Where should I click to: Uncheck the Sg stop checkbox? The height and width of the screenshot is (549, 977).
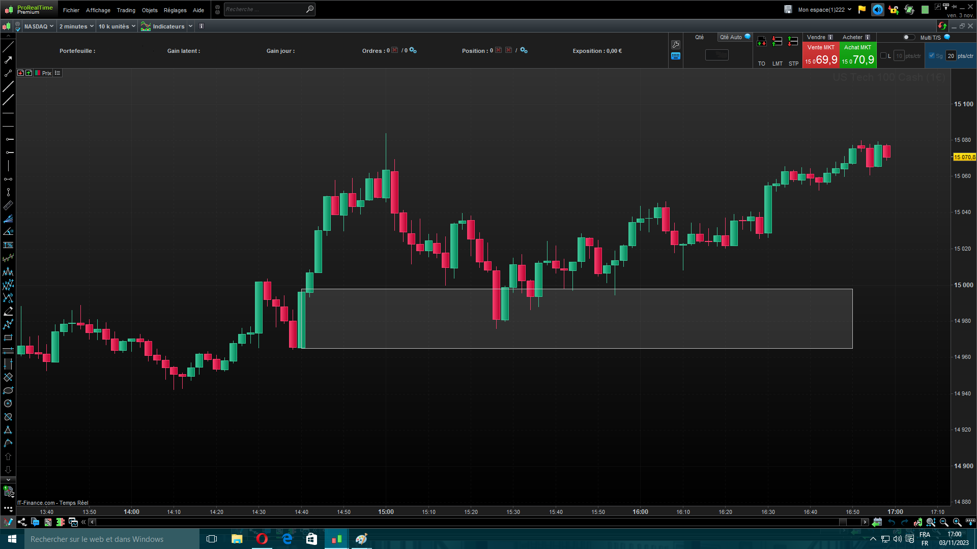coord(932,56)
